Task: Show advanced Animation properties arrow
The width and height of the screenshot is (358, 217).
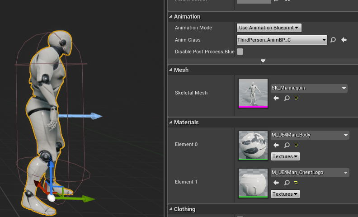Action: pyautogui.click(x=263, y=61)
